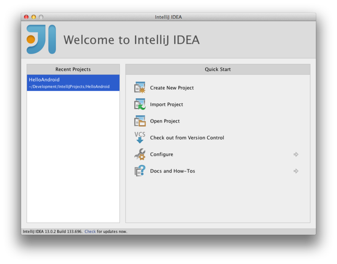The width and height of the screenshot is (337, 264).
Task: Choose Import Project label
Action: tap(166, 104)
